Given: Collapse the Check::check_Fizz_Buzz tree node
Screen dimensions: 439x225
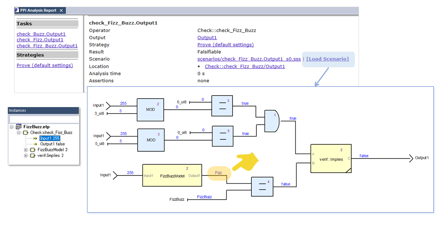Looking at the screenshot, I should point(19,133).
